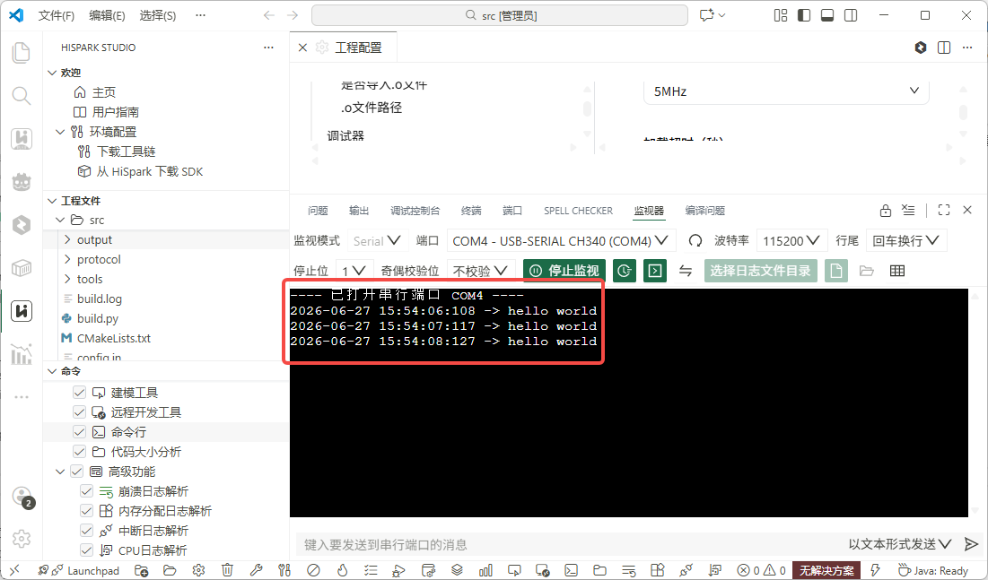Open the 编辑(E) menu

pos(107,15)
